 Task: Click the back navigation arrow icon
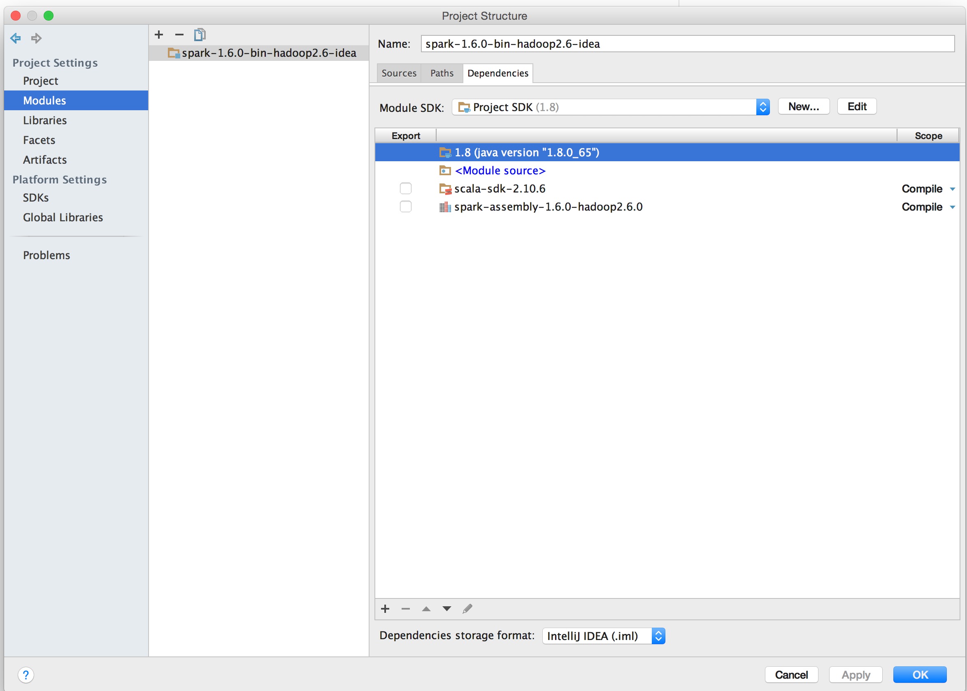[16, 38]
